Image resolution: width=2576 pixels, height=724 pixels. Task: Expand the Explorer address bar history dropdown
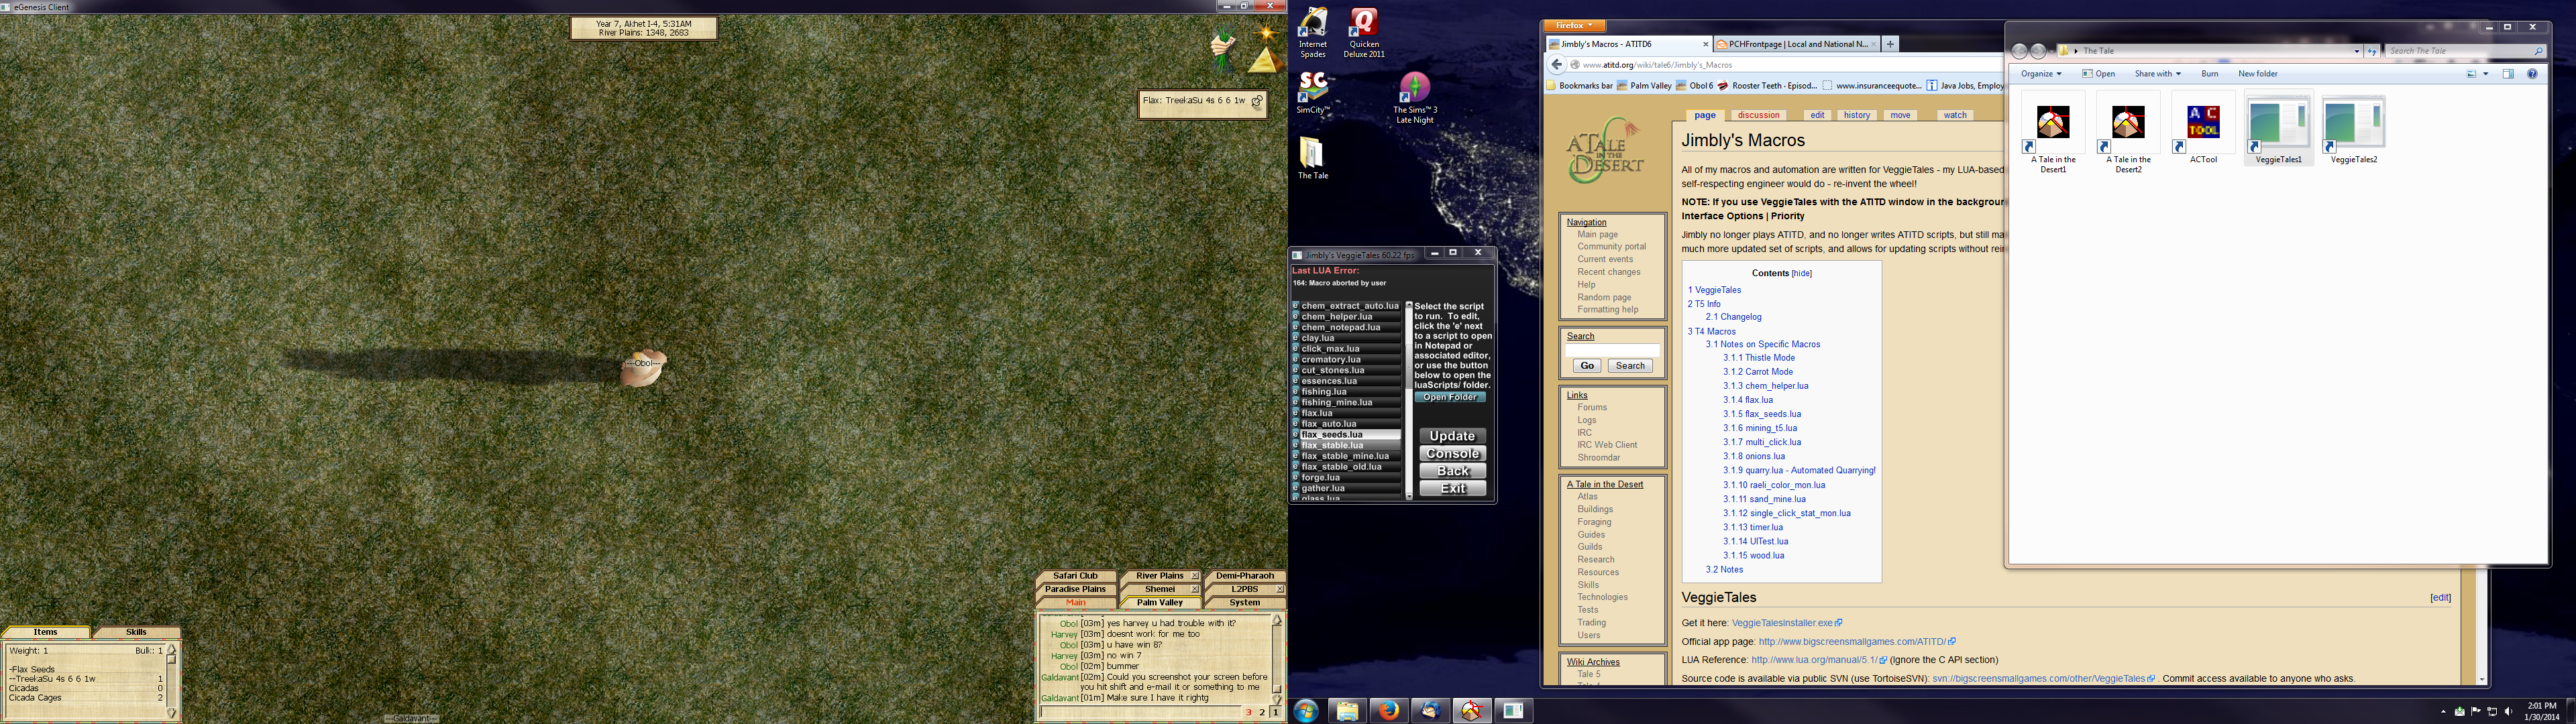pos(2357,51)
